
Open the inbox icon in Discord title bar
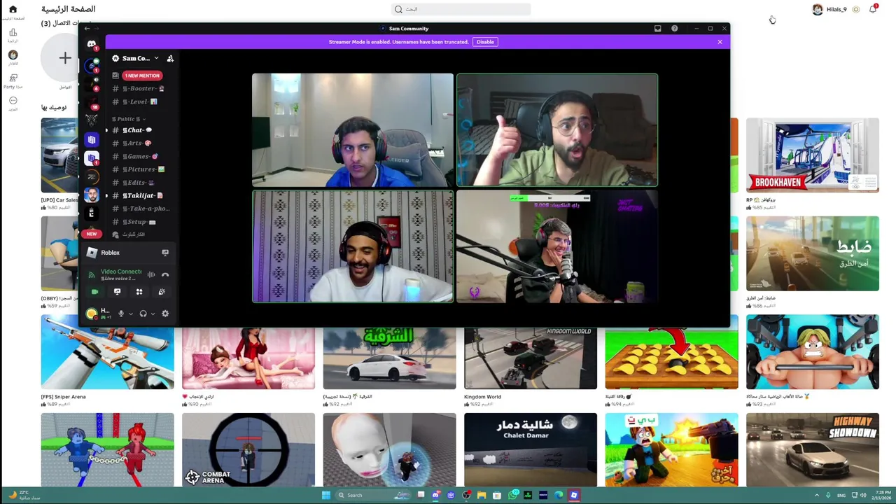coord(657,29)
